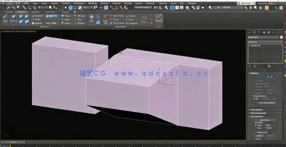
Task: Open the Rendered Frame Window
Action: 198,7
